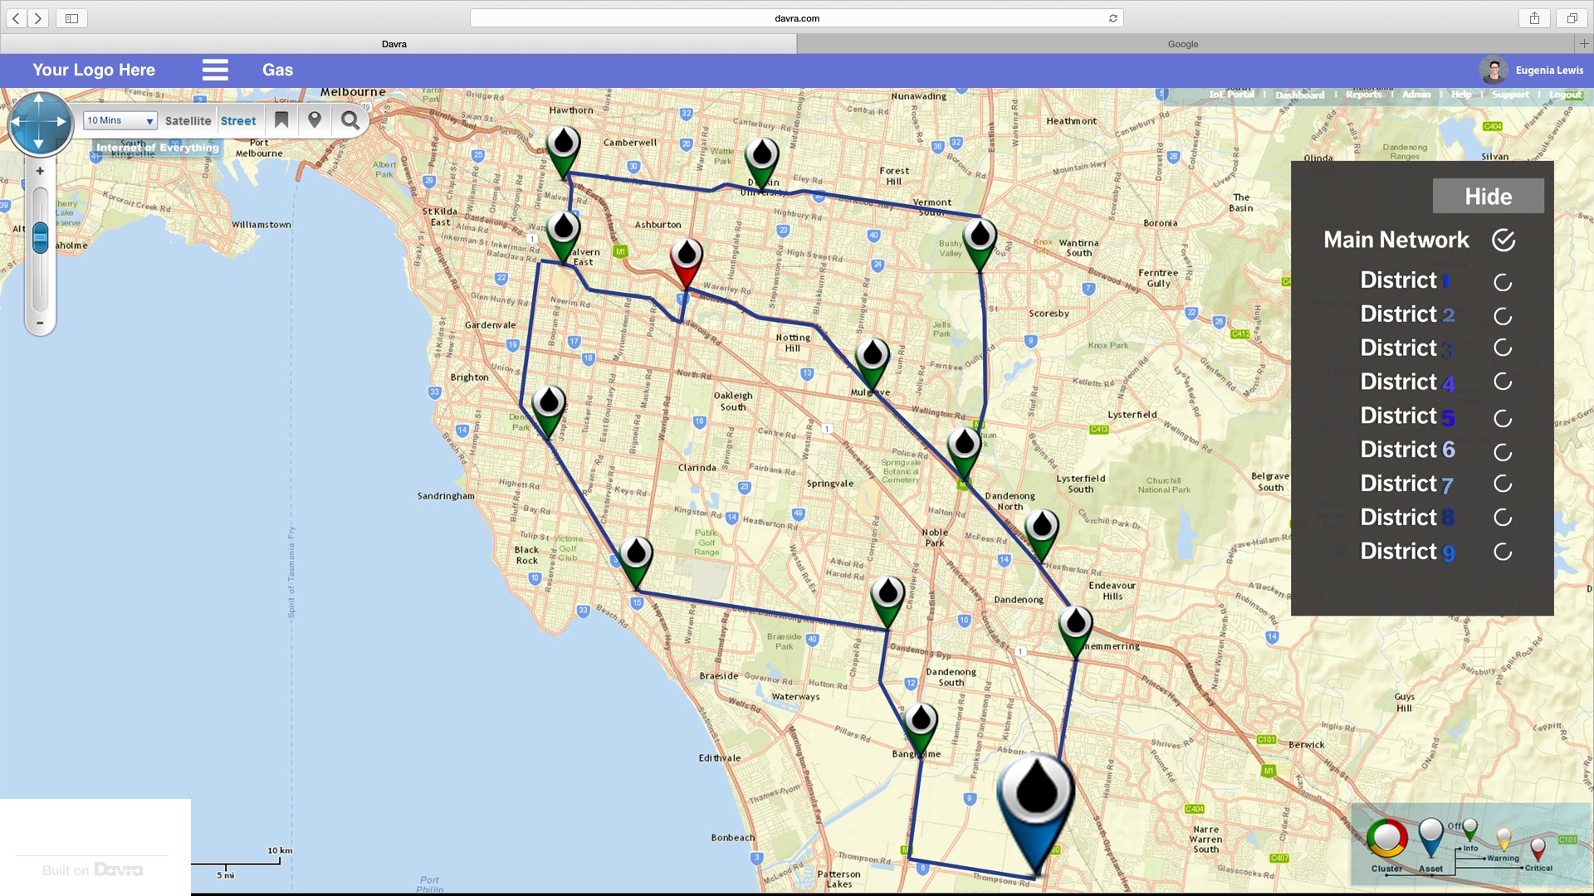Open a new browser tab
Image resolution: width=1594 pixels, height=896 pixels.
click(x=1584, y=44)
